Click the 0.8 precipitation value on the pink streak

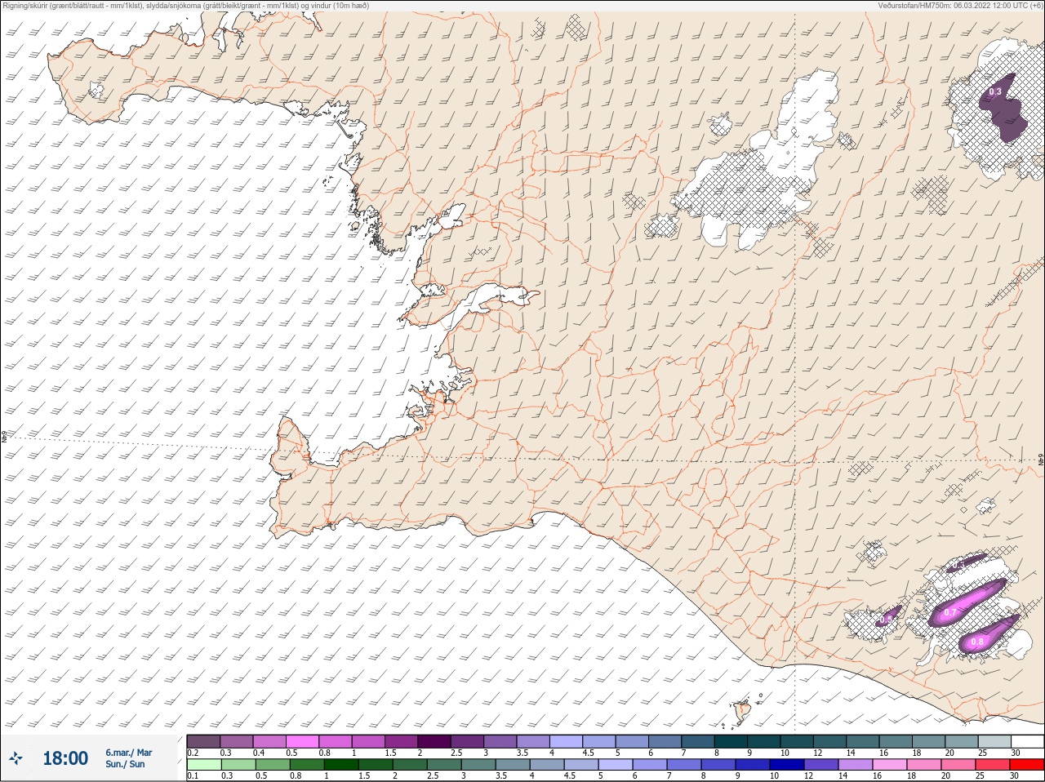(x=977, y=642)
